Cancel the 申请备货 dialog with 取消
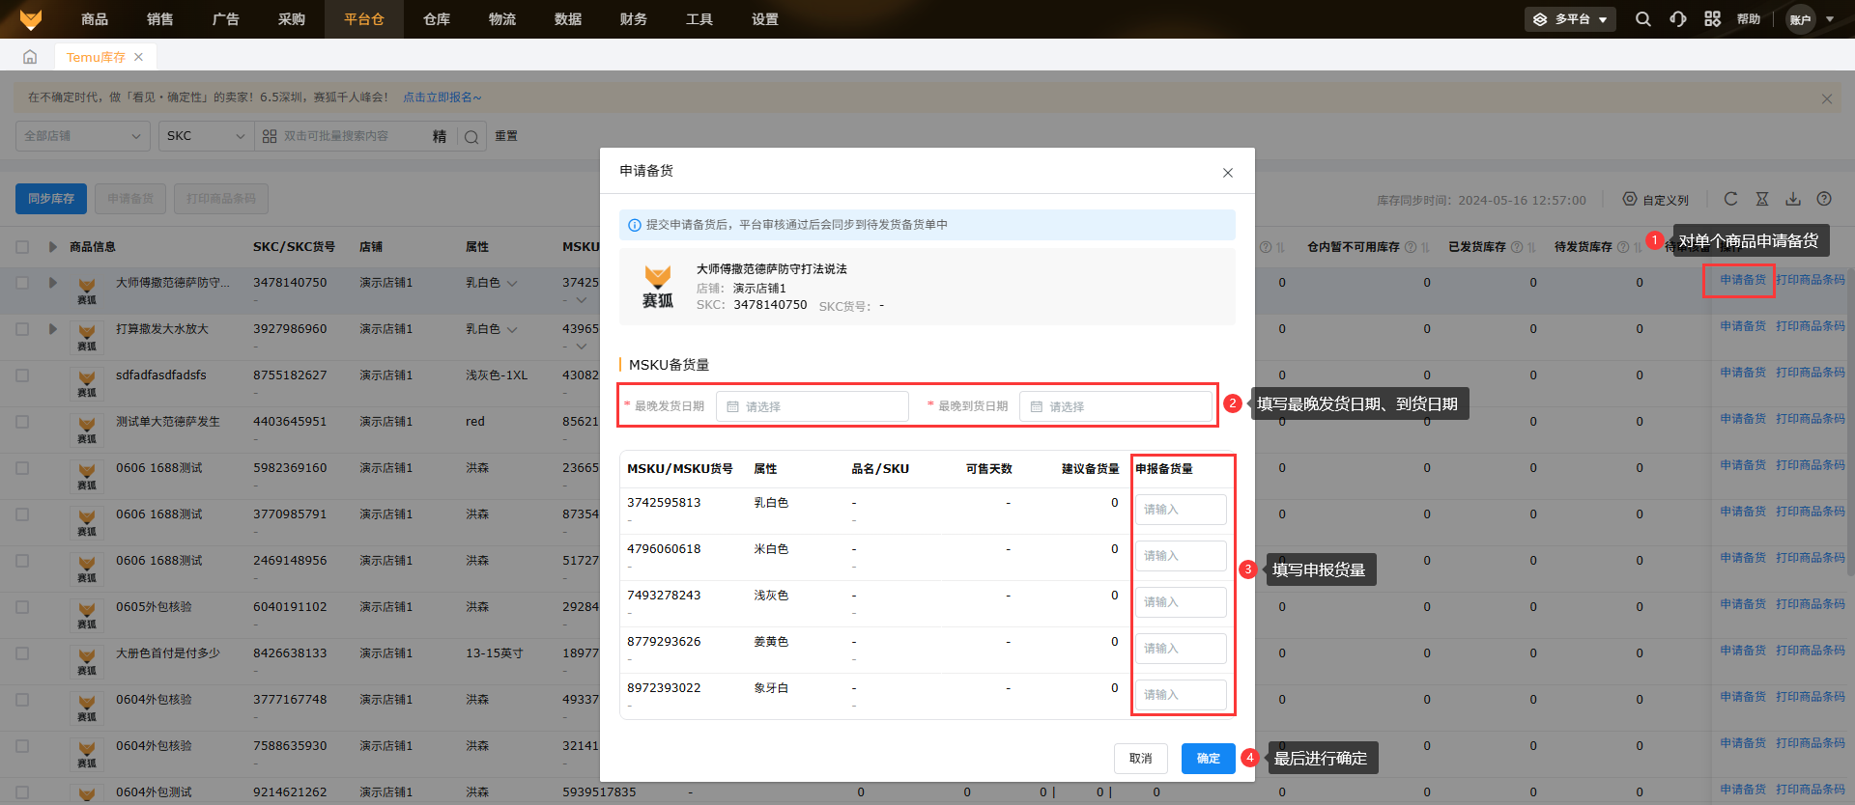This screenshot has width=1855, height=805. click(1141, 759)
